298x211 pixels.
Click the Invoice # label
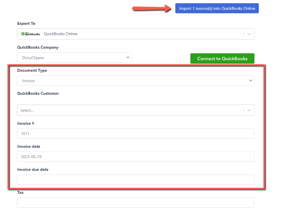coord(26,124)
